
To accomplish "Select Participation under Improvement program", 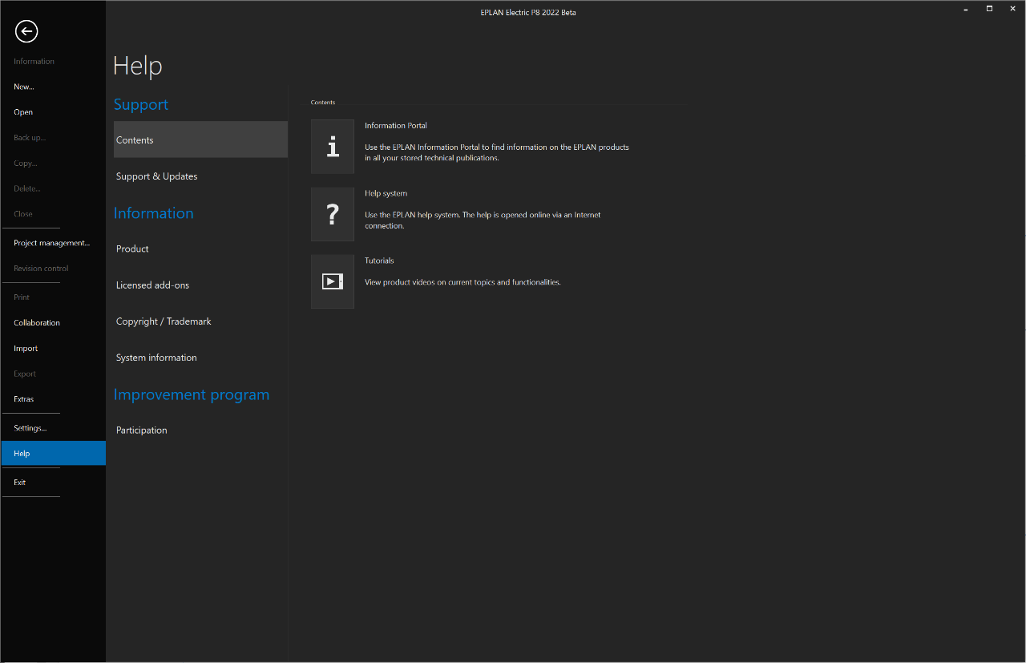I will (x=142, y=431).
